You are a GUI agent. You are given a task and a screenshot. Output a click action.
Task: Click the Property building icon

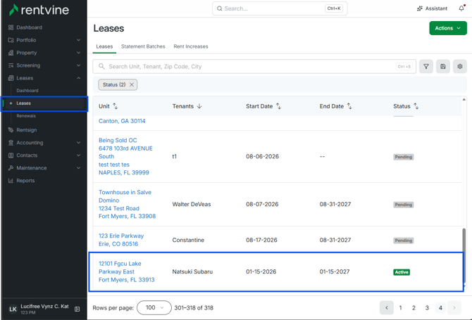pos(11,53)
